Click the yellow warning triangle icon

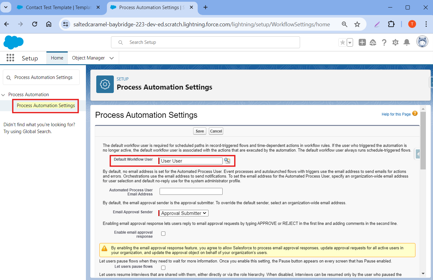tap(104, 248)
